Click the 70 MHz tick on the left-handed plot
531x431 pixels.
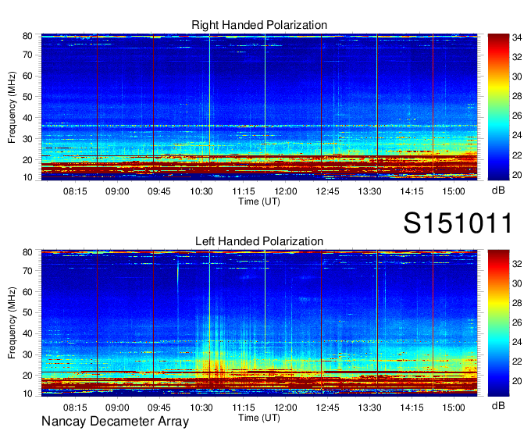[27, 271]
